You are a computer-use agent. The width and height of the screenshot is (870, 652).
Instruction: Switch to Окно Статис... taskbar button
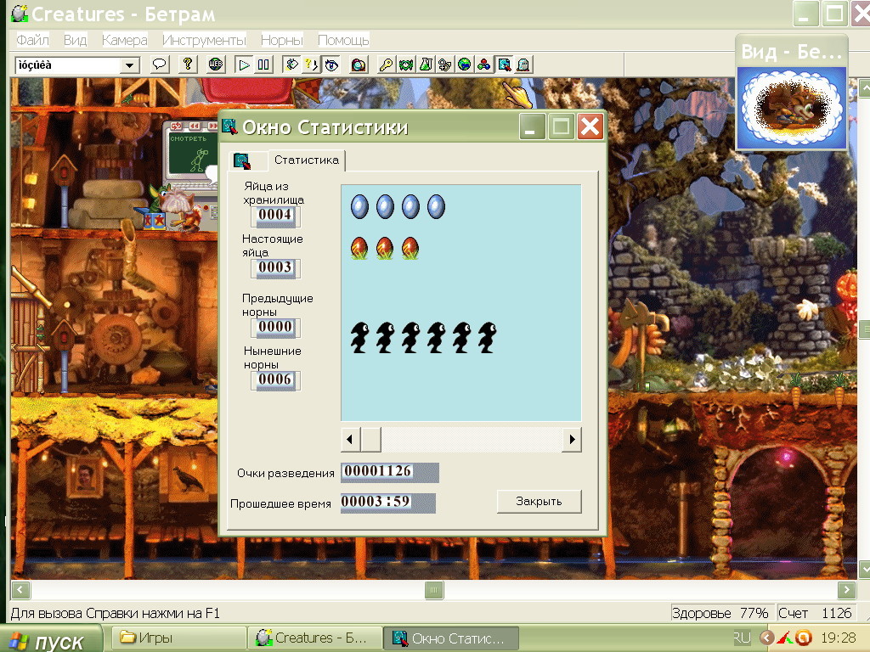point(451,638)
